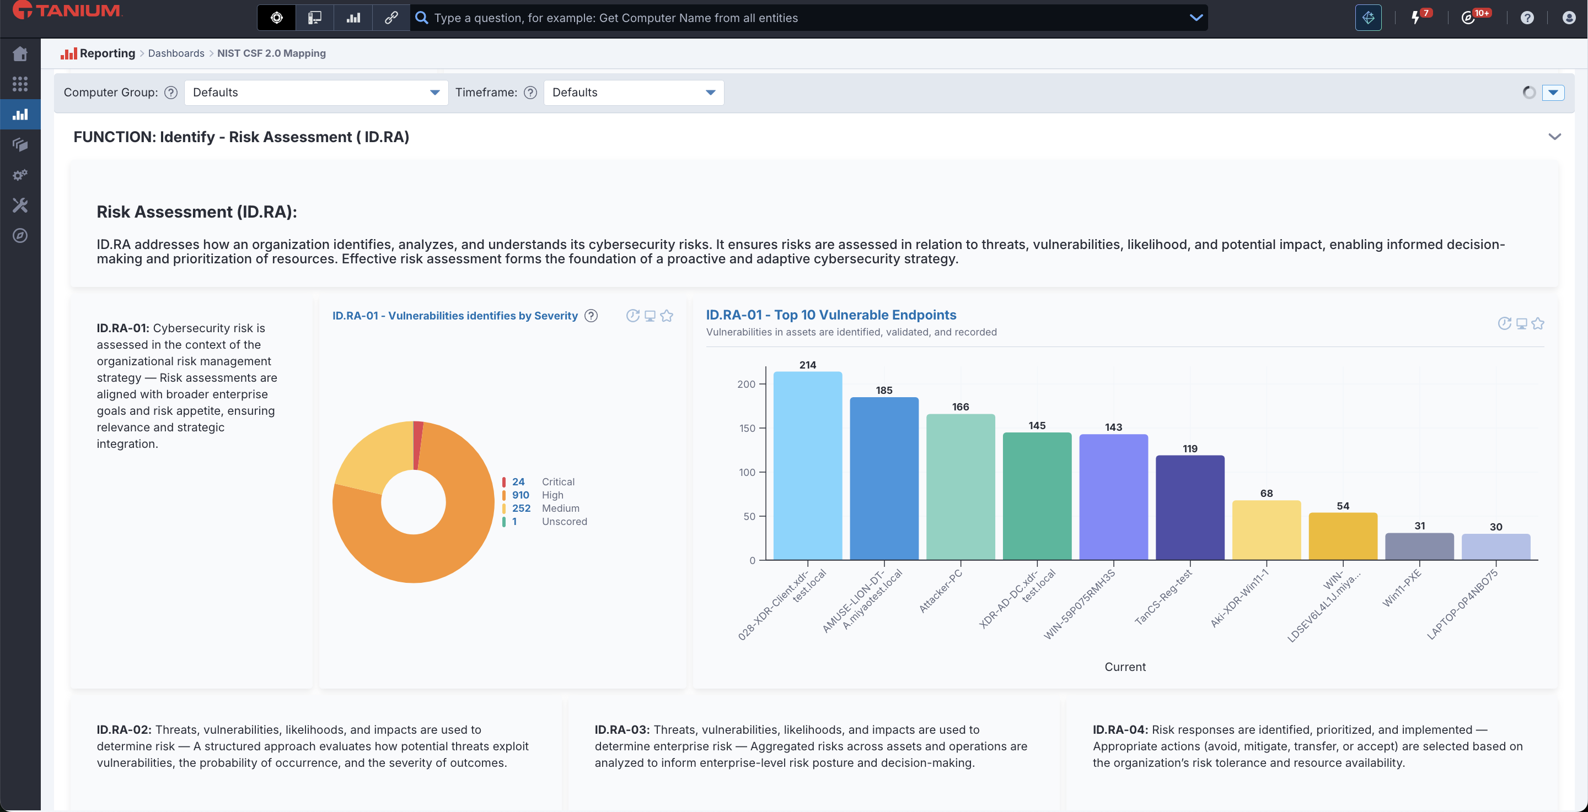Open the user account profile icon

1568,18
